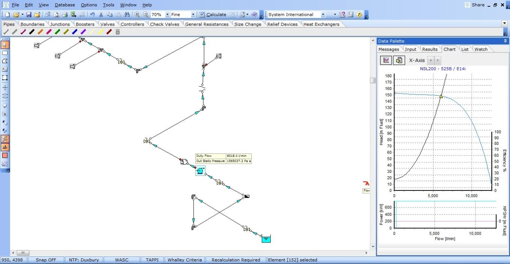
Task: Toggle the 'ab' text labels button
Action: [5, 147]
